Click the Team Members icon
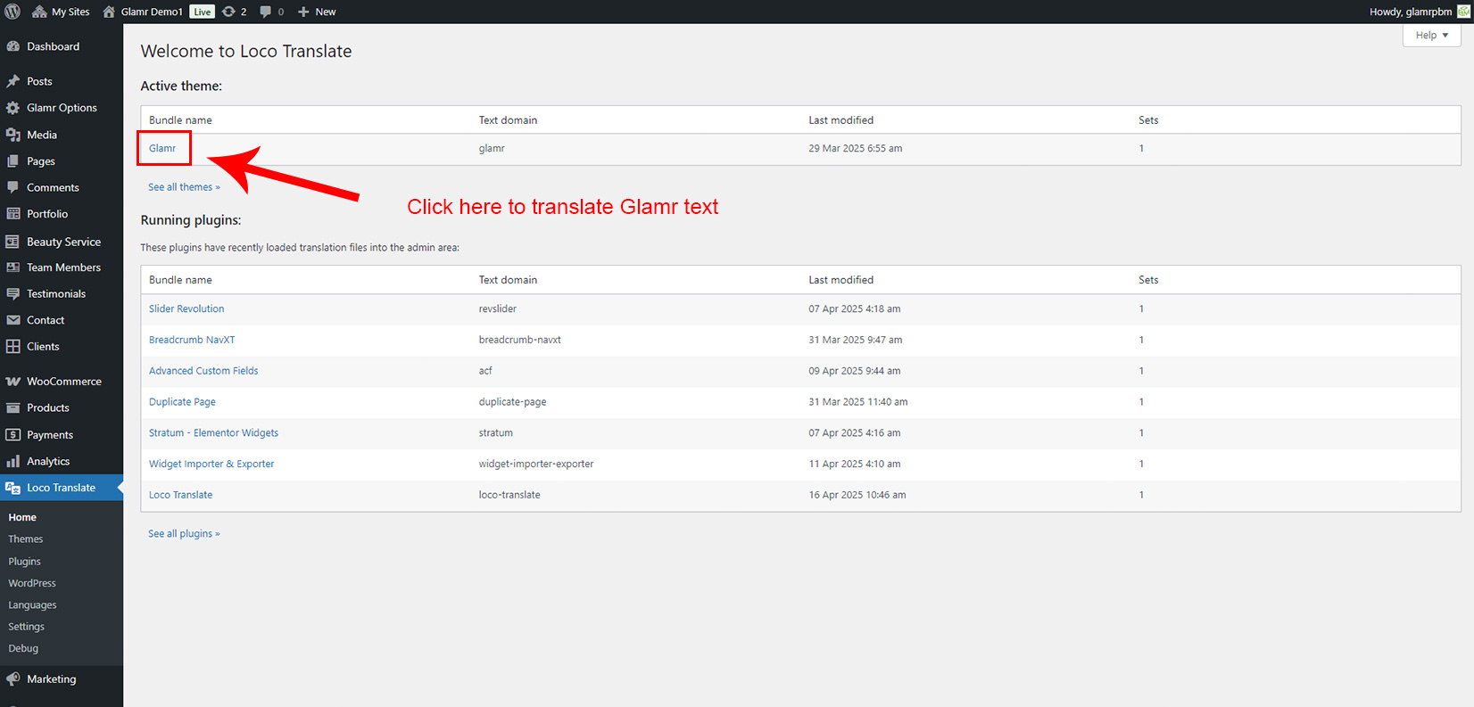This screenshot has height=707, width=1474. pos(13,267)
